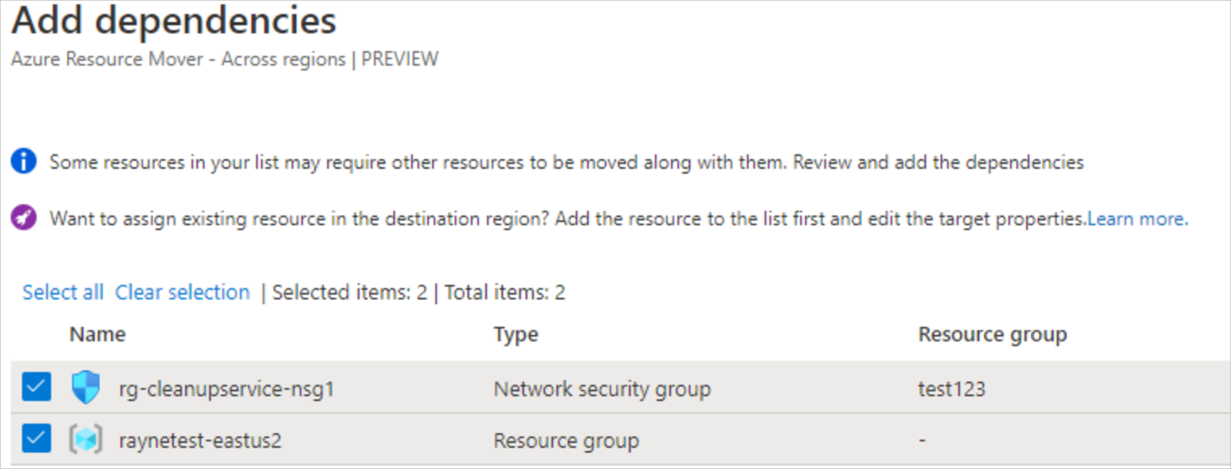The width and height of the screenshot is (1231, 469).
Task: Click the Add dependencies page title
Action: 174,21
